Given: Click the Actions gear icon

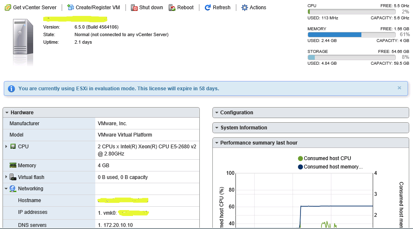Looking at the screenshot, I should pos(245,8).
